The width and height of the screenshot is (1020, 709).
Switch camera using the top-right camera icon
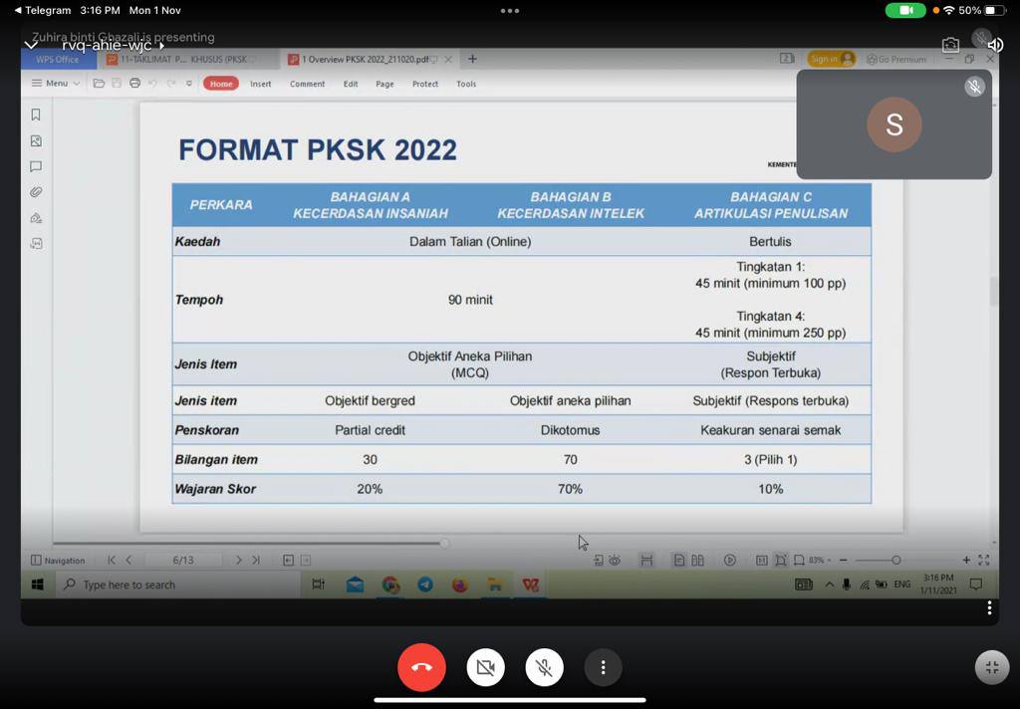pyautogui.click(x=950, y=45)
